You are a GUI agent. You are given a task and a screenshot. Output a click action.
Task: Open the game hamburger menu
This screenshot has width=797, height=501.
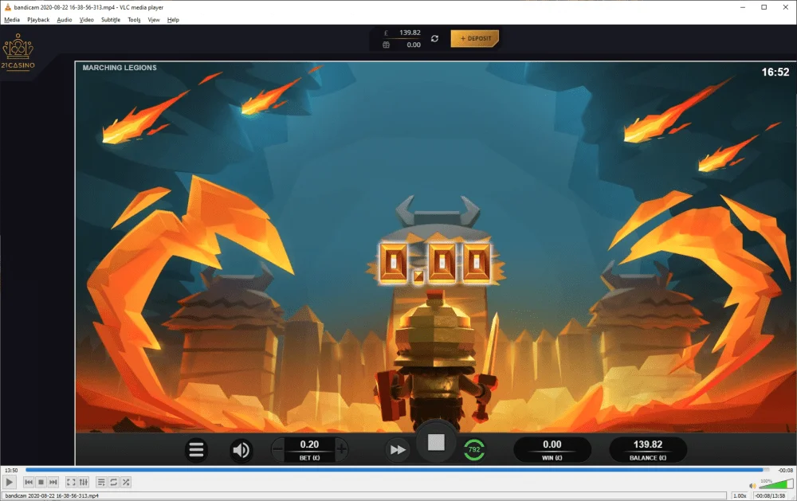click(196, 450)
